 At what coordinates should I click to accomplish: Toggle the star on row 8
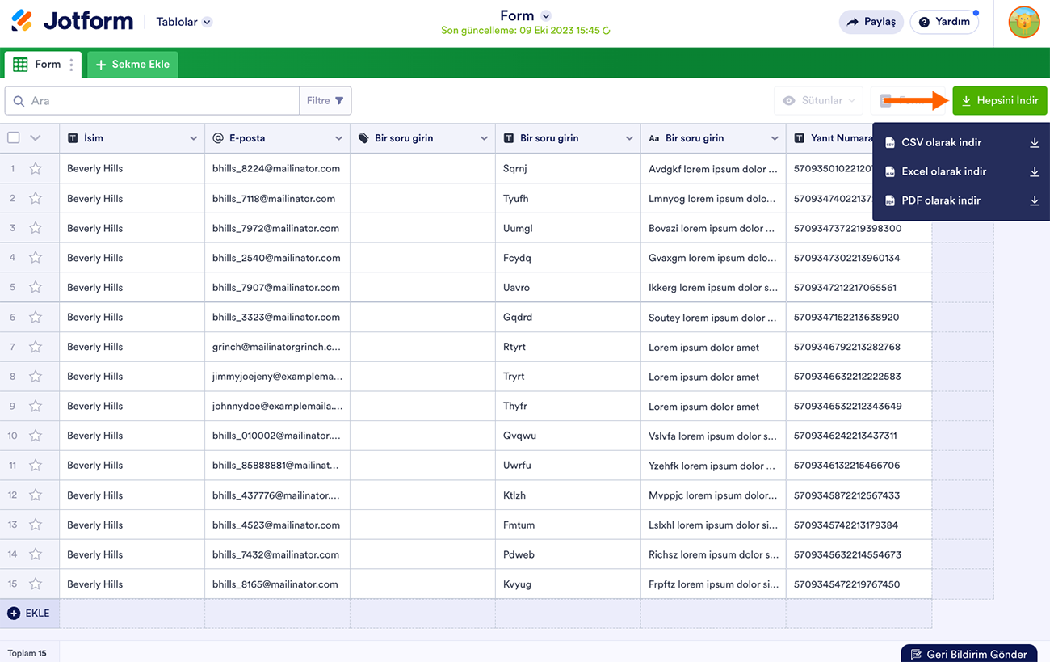pyautogui.click(x=36, y=377)
